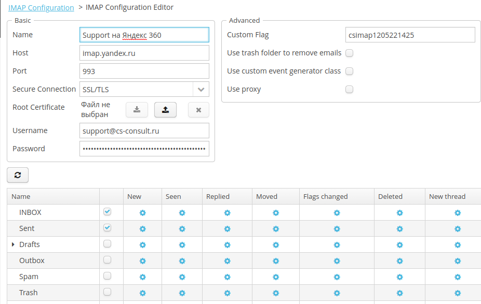This screenshot has height=304, width=481.
Task: Go back via IMAP Configuration breadcrumb link
Action: (41, 8)
